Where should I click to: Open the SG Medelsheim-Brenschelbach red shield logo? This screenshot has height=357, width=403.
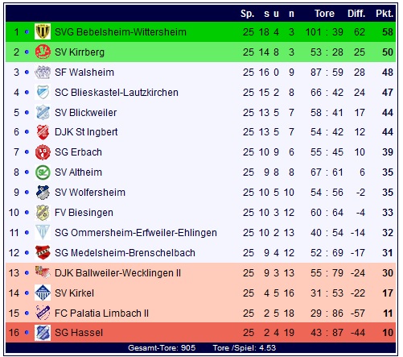coord(43,252)
